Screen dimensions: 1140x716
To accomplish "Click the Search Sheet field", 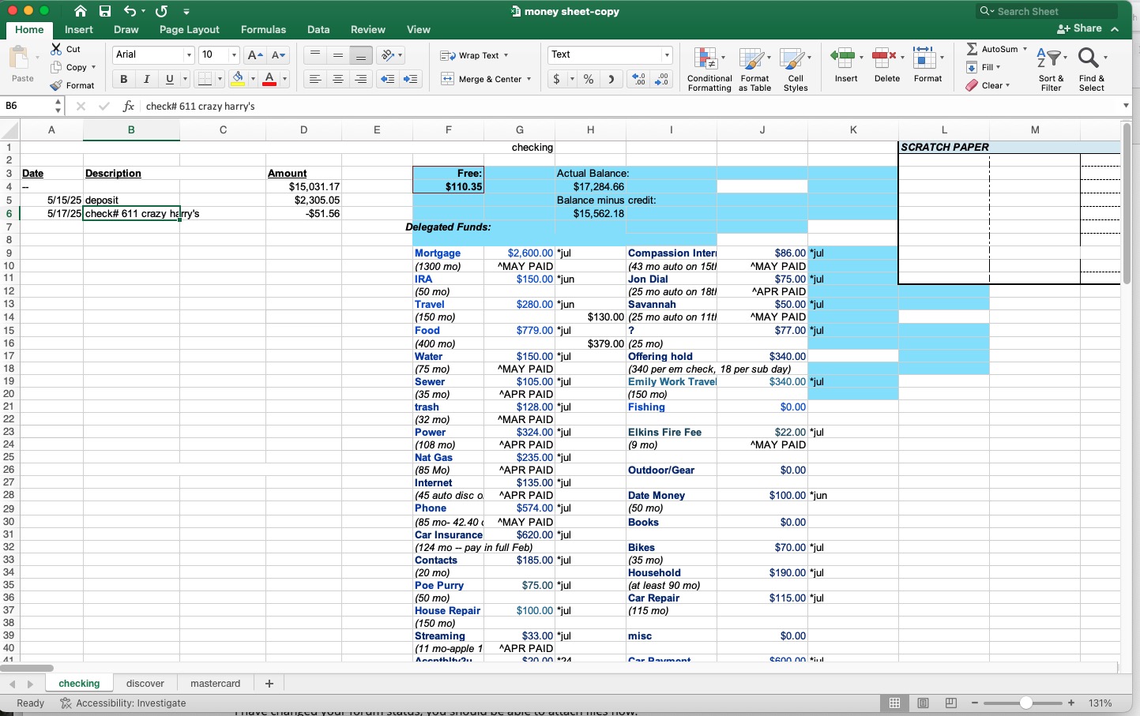I will (1048, 11).
